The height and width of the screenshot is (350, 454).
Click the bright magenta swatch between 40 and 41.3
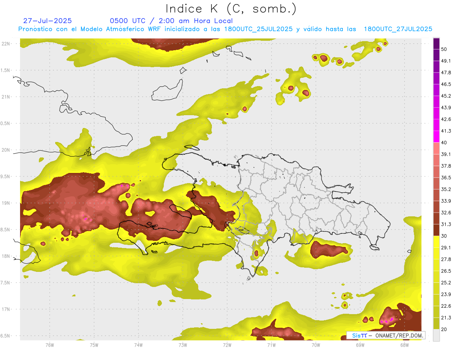436,137
